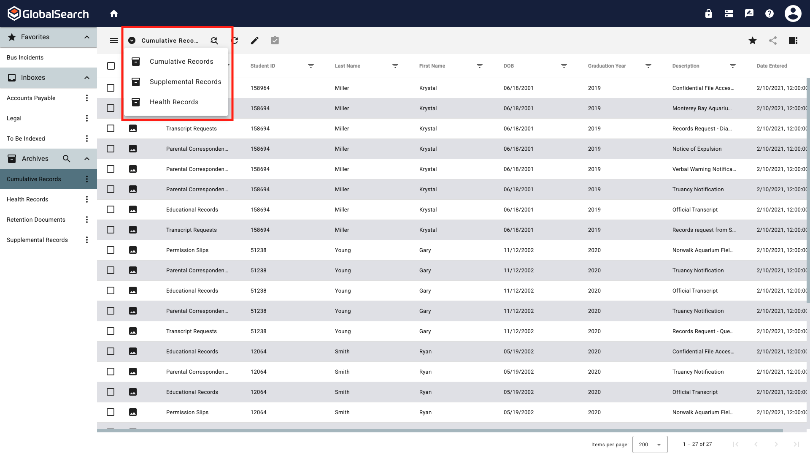This screenshot has width=810, height=456.
Task: Open the Help question mark icon
Action: pos(769,13)
